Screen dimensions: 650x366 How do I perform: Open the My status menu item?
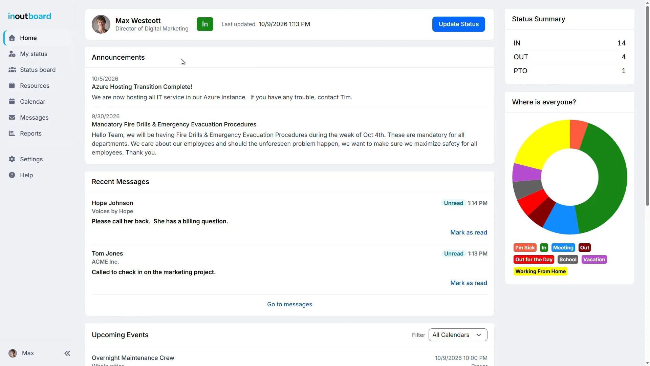coord(34,54)
